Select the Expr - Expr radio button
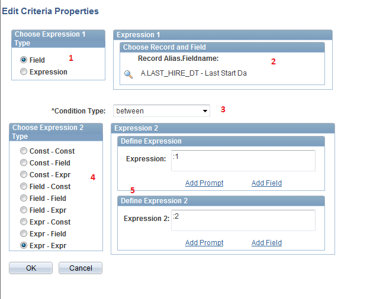 pyautogui.click(x=24, y=246)
